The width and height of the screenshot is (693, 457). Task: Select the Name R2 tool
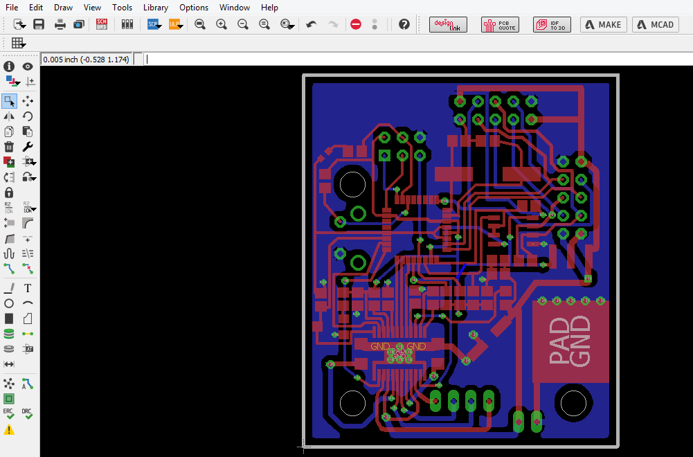[x=9, y=208]
